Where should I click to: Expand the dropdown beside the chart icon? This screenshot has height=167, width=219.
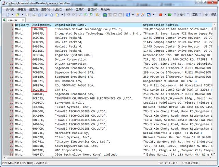click(153, 14)
